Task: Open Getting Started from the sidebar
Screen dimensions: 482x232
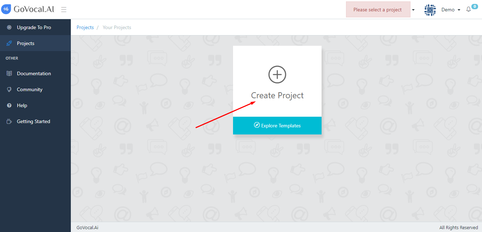Action: pyautogui.click(x=35, y=121)
